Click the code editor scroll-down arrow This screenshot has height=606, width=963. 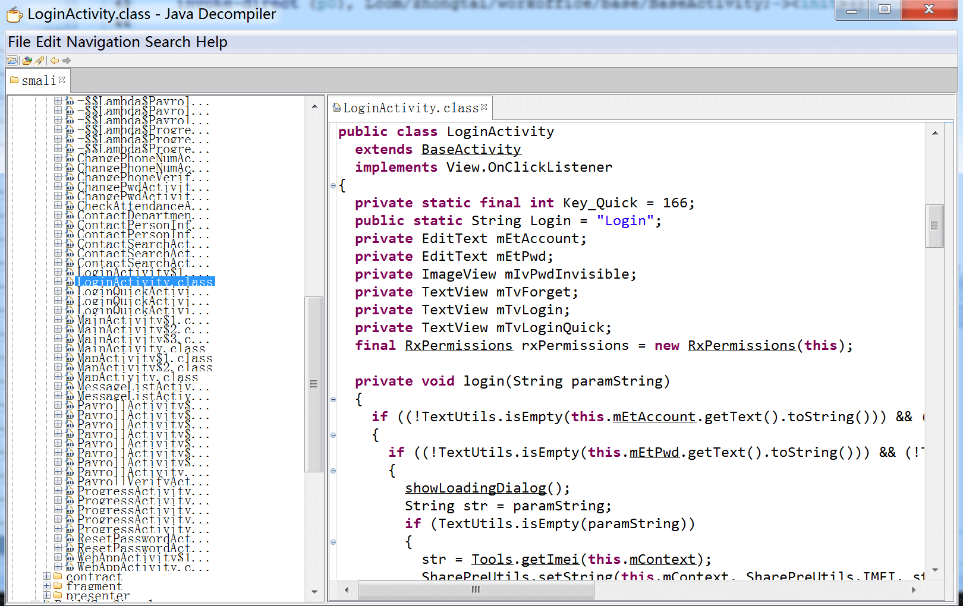(934, 570)
